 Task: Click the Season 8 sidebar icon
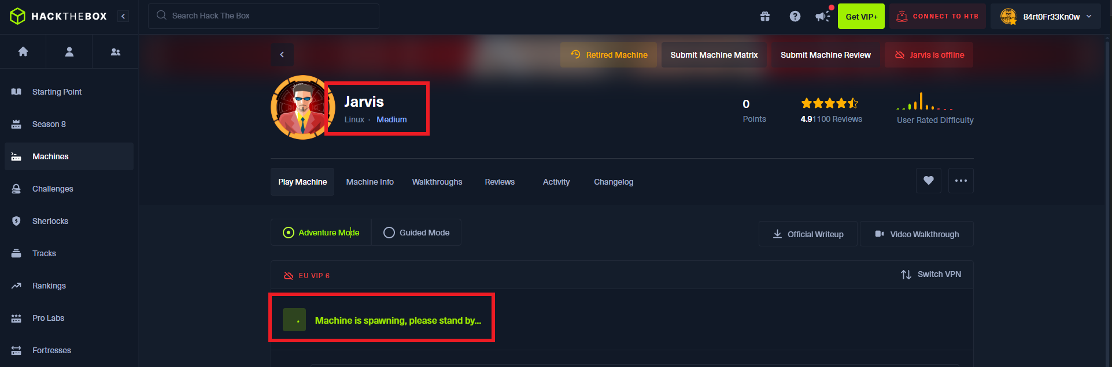pyautogui.click(x=16, y=124)
